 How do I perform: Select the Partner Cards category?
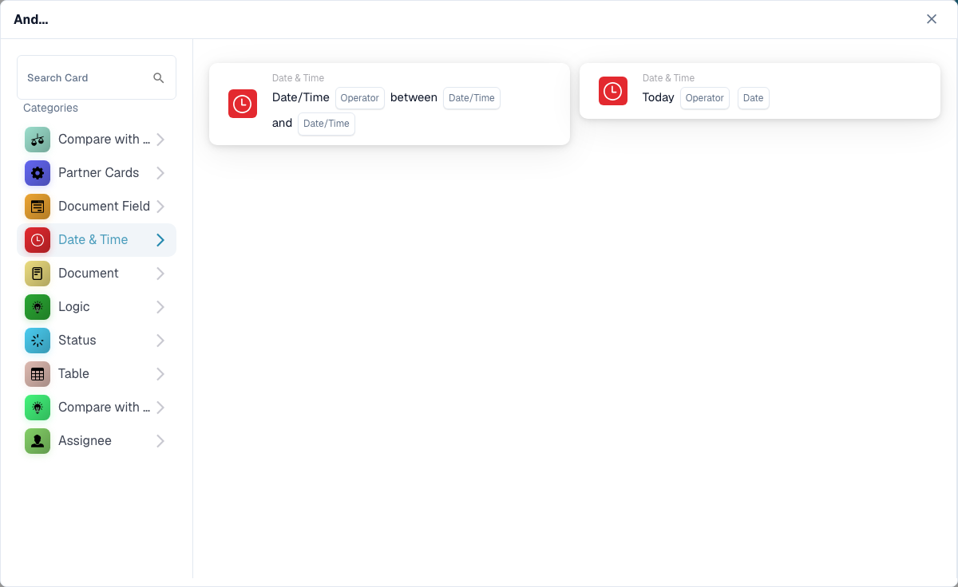(97, 173)
